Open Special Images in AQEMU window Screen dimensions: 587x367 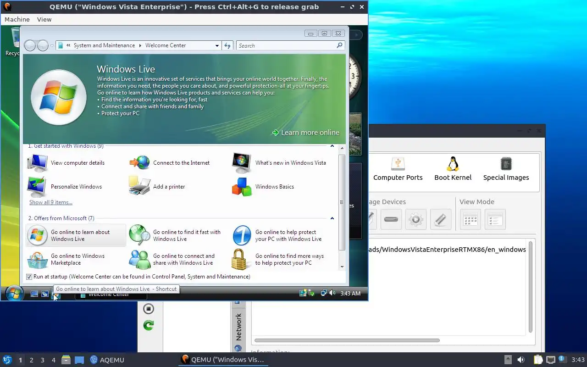pos(506,169)
